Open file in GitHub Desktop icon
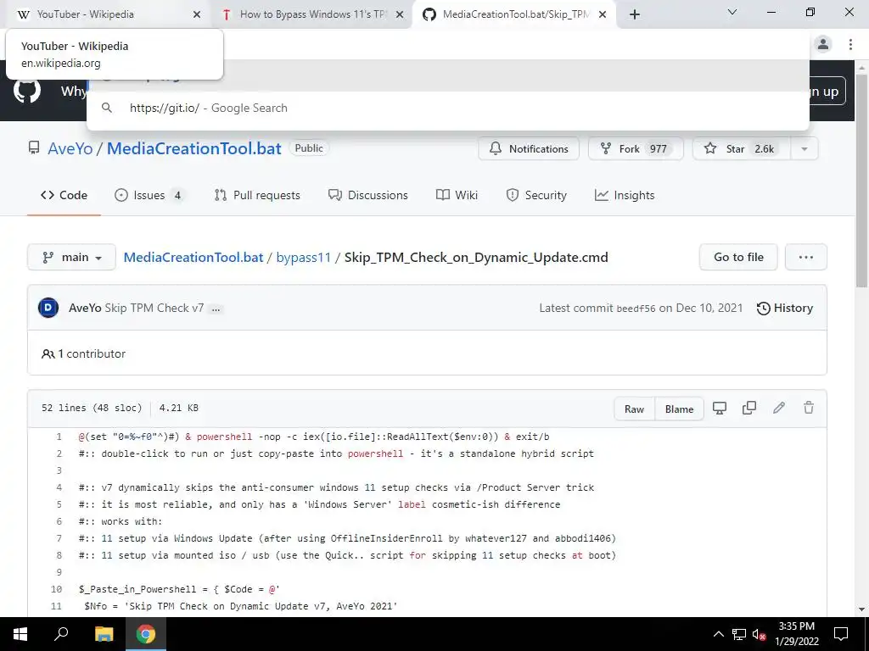The height and width of the screenshot is (651, 869). [720, 408]
